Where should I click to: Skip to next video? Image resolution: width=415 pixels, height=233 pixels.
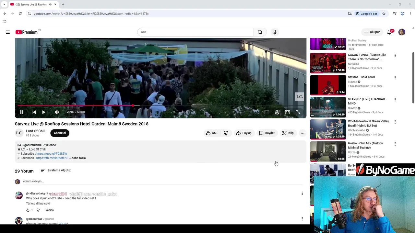pyautogui.click(x=44, y=112)
